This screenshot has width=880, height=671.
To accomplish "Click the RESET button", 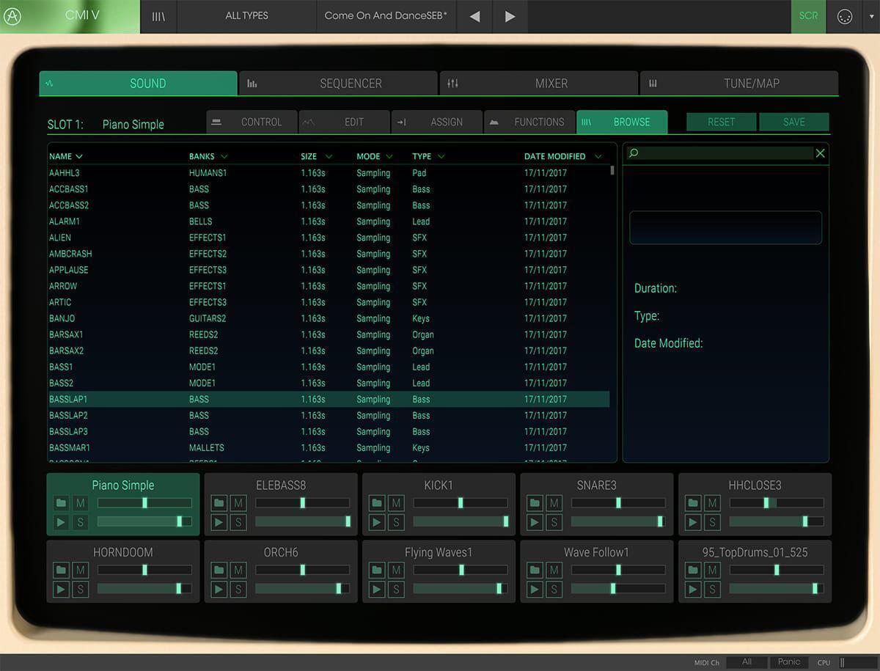I will coord(721,122).
